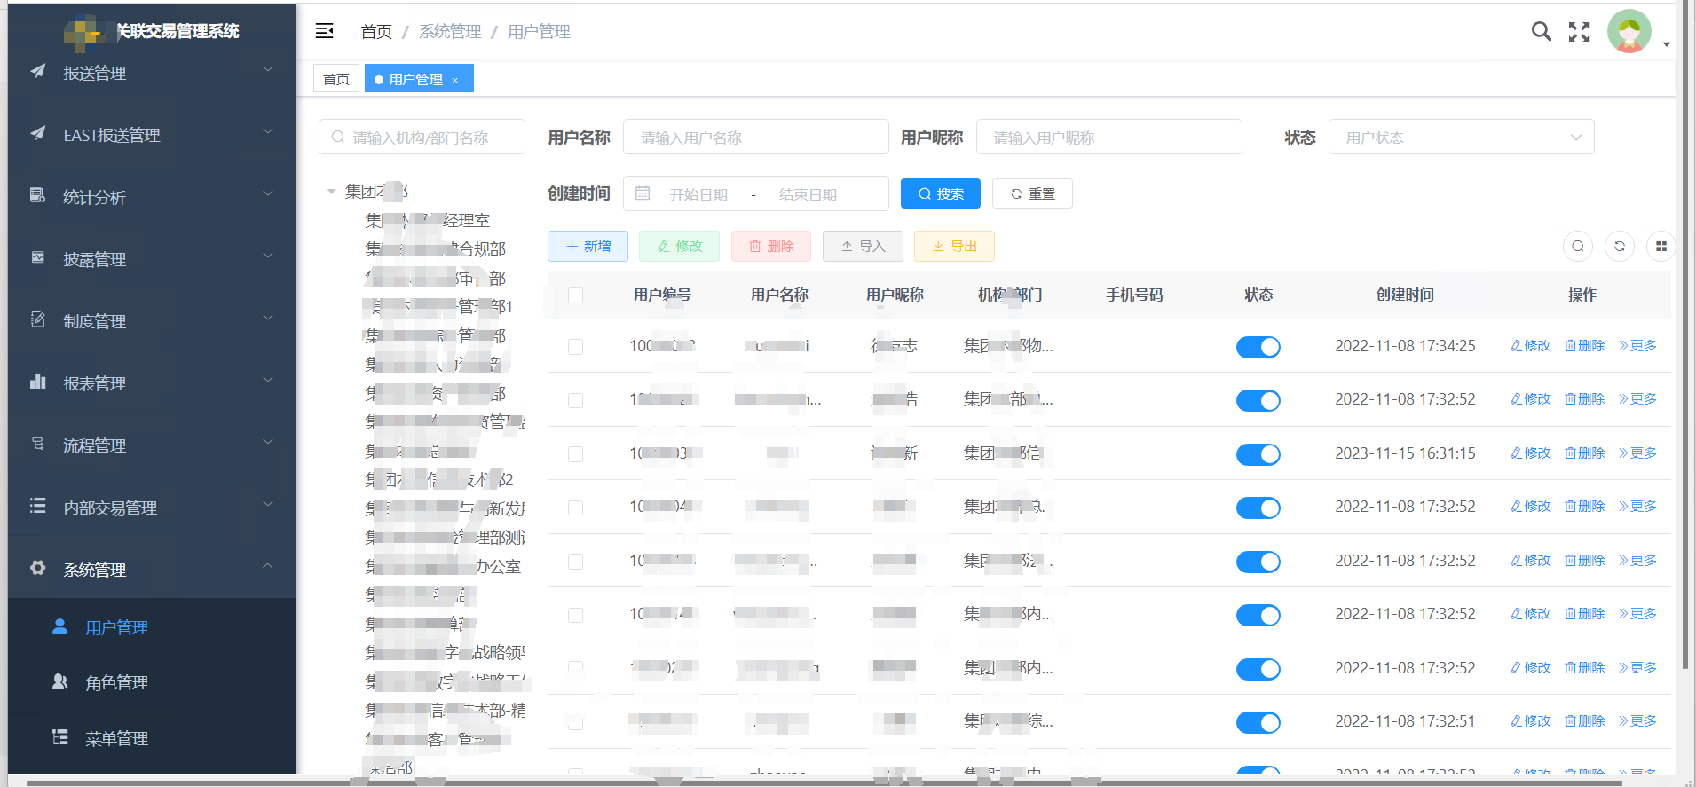Viewport: 1696px width, 787px height.
Task: Toggle the sidebar collapse hamburger icon
Action: pos(325,31)
